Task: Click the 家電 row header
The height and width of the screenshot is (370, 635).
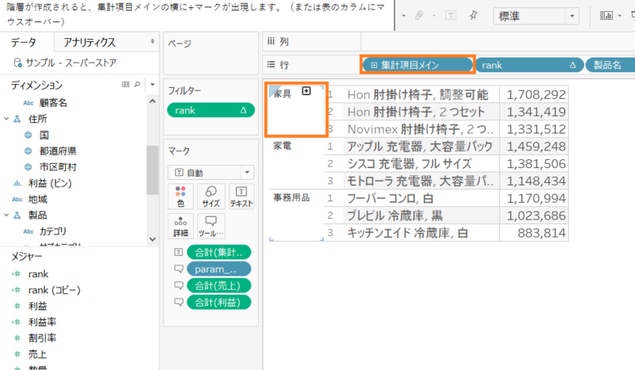Action: [283, 146]
